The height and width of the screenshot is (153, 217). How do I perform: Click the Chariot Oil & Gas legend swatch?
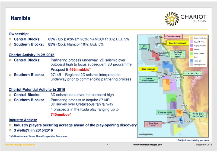(192, 38)
